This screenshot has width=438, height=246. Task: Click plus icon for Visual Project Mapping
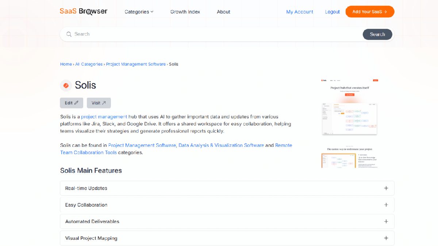pos(386,238)
